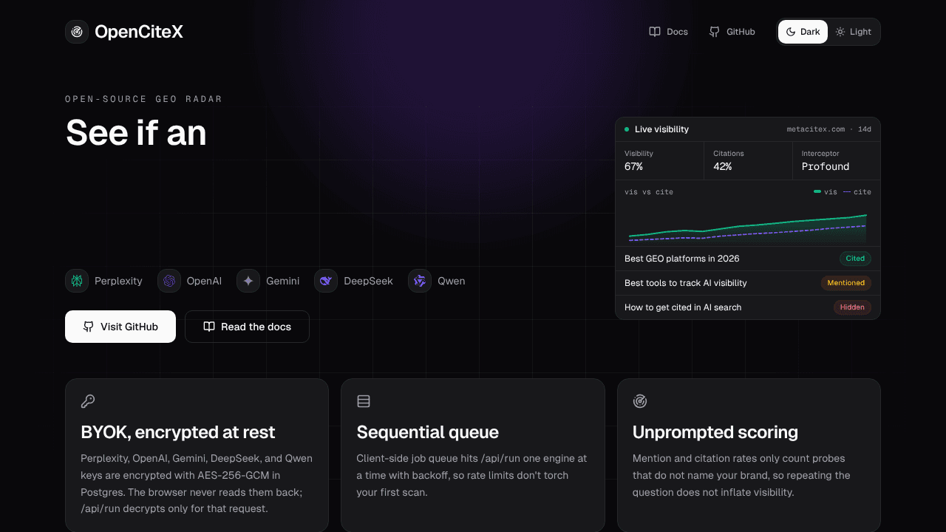946x532 pixels.
Task: Click the 'Unprompted scoring' heading
Action: (715, 432)
